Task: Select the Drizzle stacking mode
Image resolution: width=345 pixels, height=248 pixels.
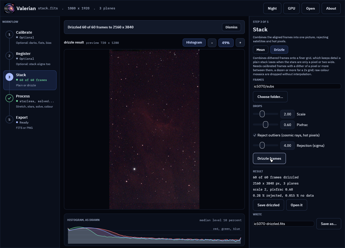Action: (x=279, y=50)
